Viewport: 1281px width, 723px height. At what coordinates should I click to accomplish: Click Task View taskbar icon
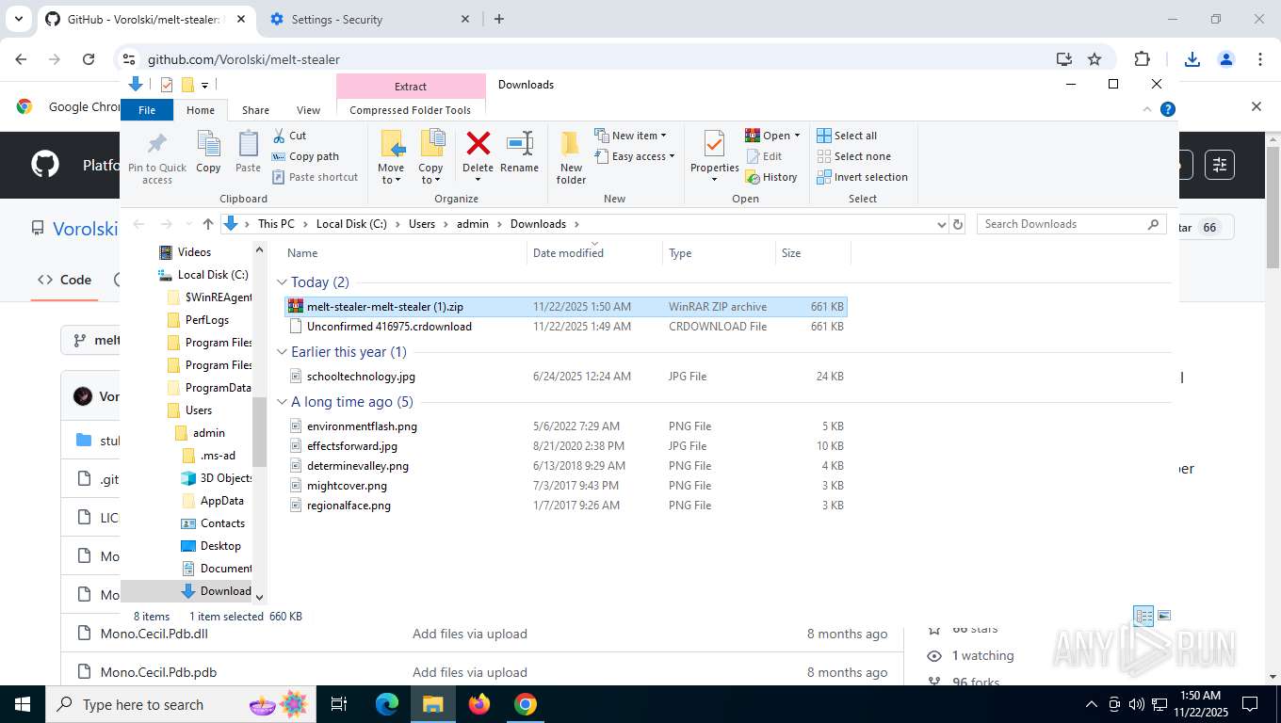[339, 704]
